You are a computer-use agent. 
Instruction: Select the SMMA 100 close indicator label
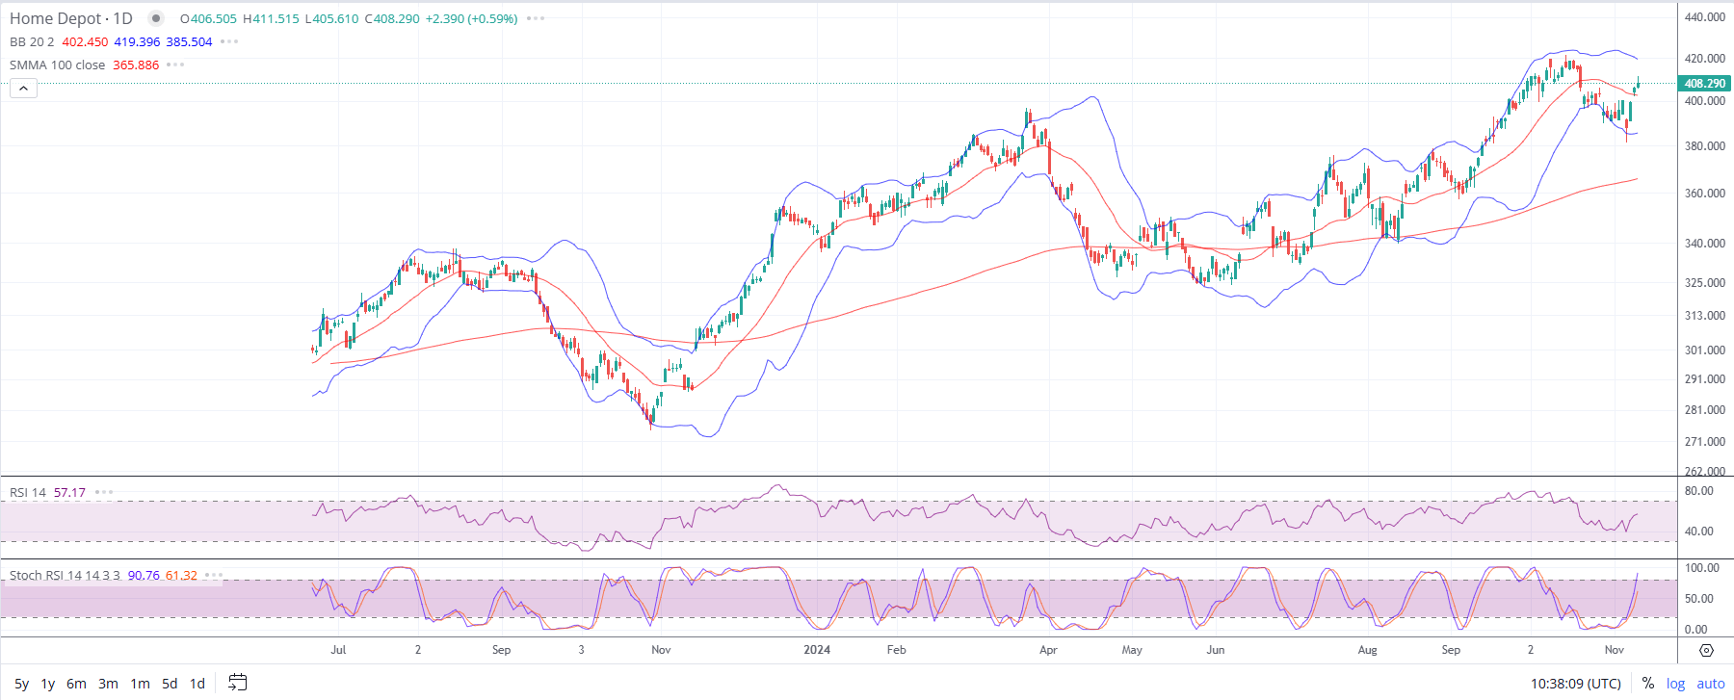(58, 65)
